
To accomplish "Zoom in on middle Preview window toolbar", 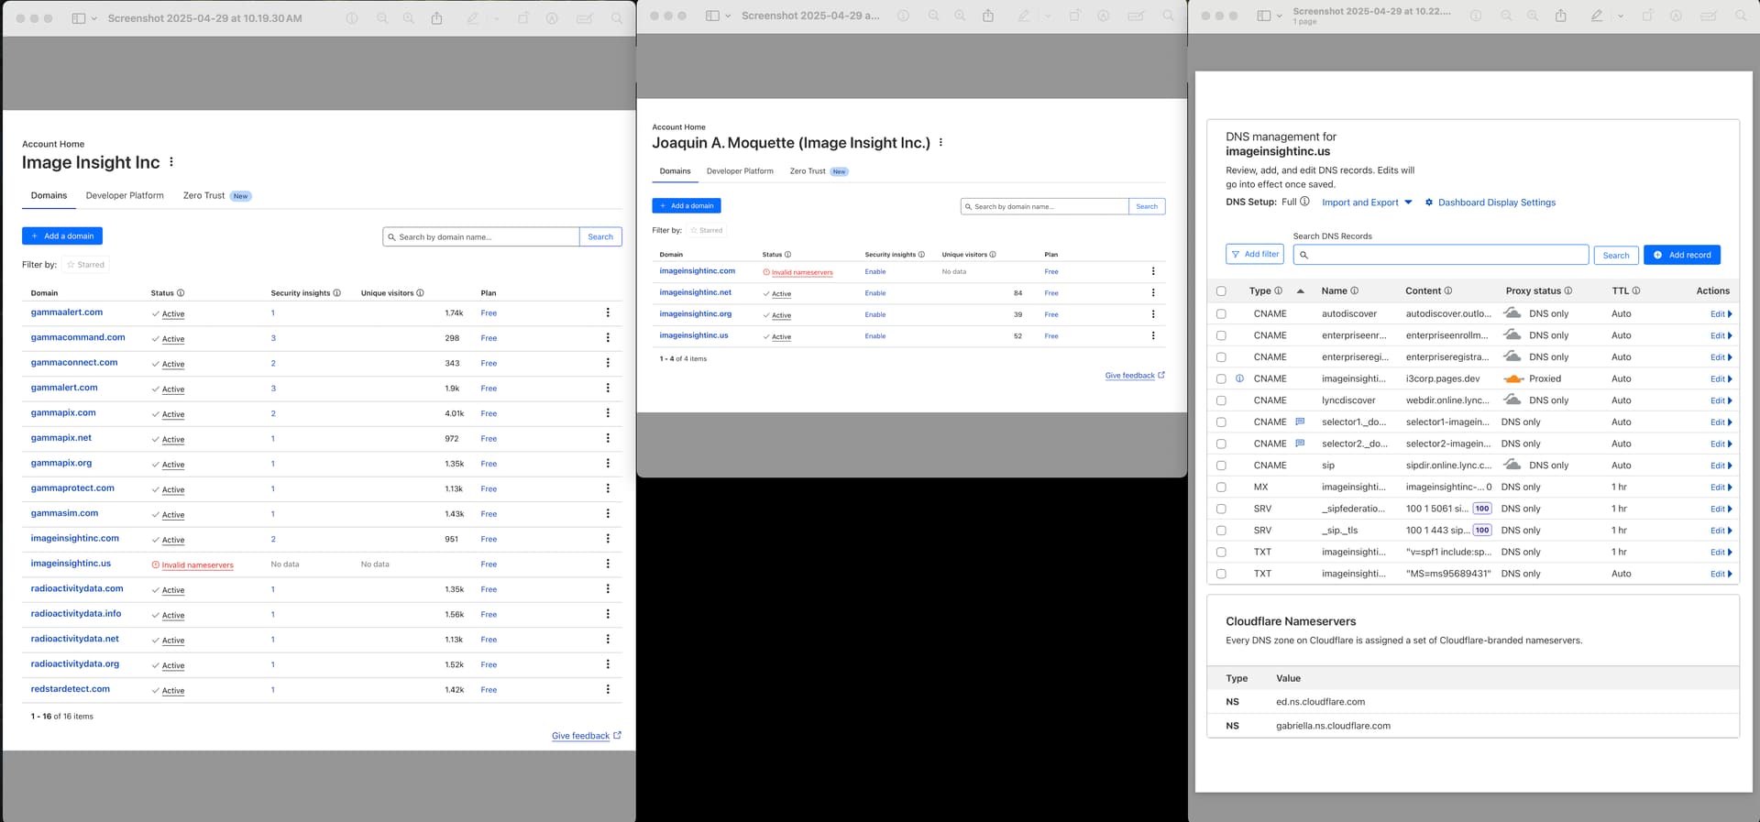I will tap(960, 16).
